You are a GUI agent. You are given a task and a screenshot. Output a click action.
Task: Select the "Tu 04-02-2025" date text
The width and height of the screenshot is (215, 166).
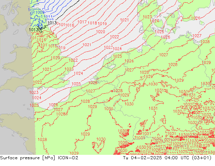(142, 158)
